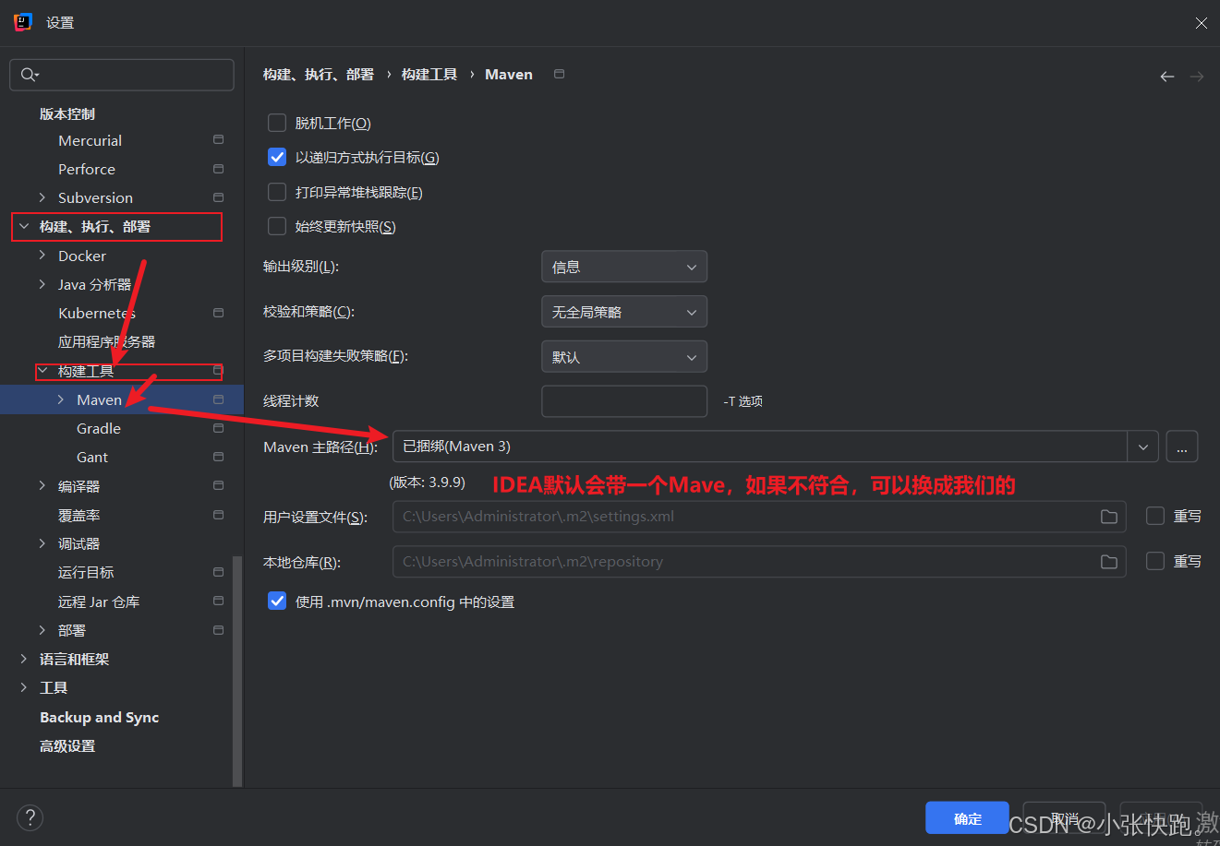Image resolution: width=1220 pixels, height=846 pixels.
Task: Click the project-level icon in the Subversion row
Action: coord(218,197)
